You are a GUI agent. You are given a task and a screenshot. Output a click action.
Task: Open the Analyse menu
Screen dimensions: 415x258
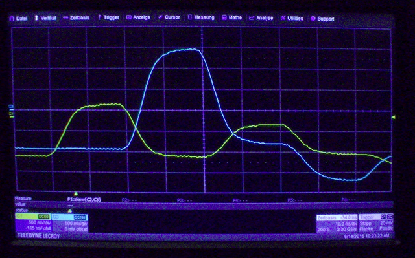click(261, 18)
